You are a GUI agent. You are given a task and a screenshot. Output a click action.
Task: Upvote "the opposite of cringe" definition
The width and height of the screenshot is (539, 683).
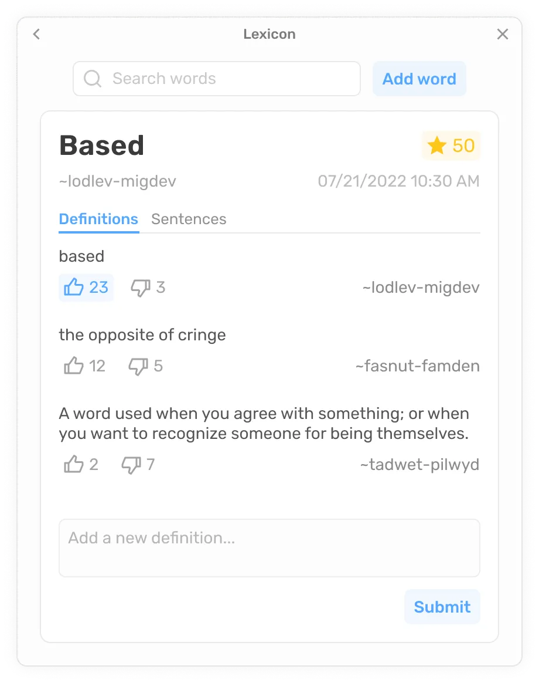[x=74, y=366]
